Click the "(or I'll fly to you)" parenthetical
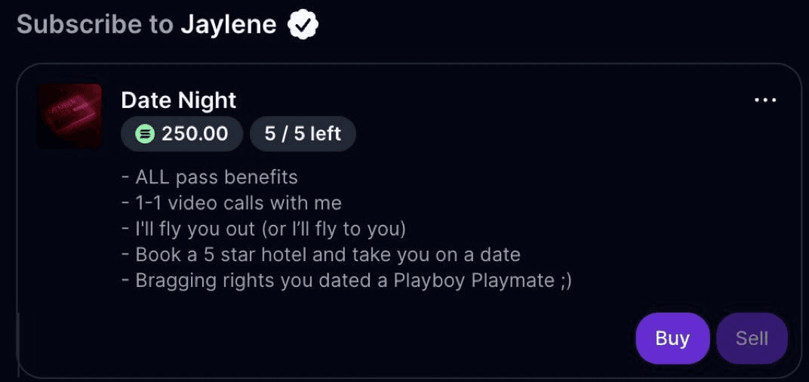809x382 pixels. (x=333, y=229)
